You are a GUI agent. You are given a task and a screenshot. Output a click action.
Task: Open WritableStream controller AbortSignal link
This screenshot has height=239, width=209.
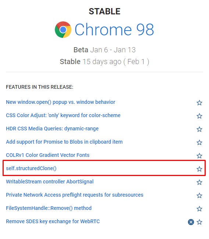pyautogui.click(x=50, y=182)
